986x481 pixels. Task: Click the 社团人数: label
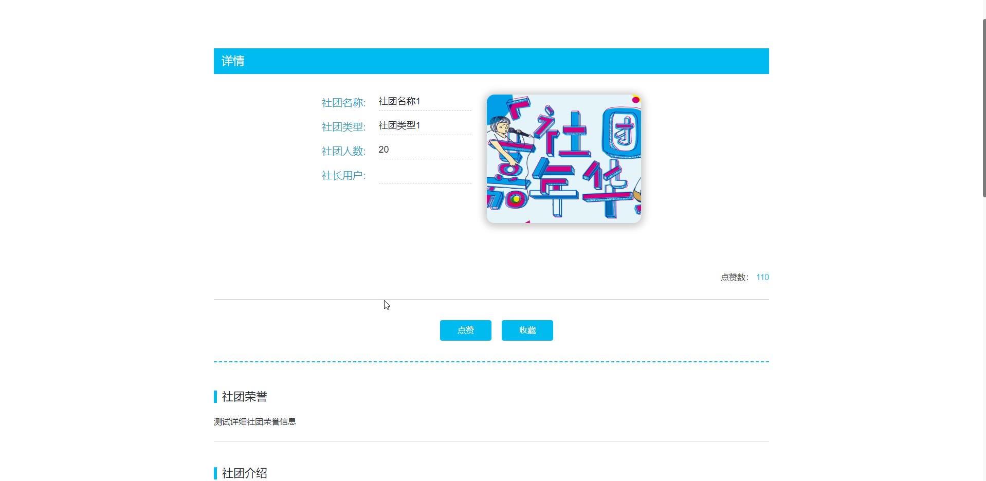point(343,151)
